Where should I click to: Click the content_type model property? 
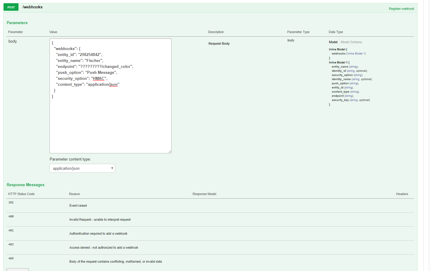tap(341, 92)
